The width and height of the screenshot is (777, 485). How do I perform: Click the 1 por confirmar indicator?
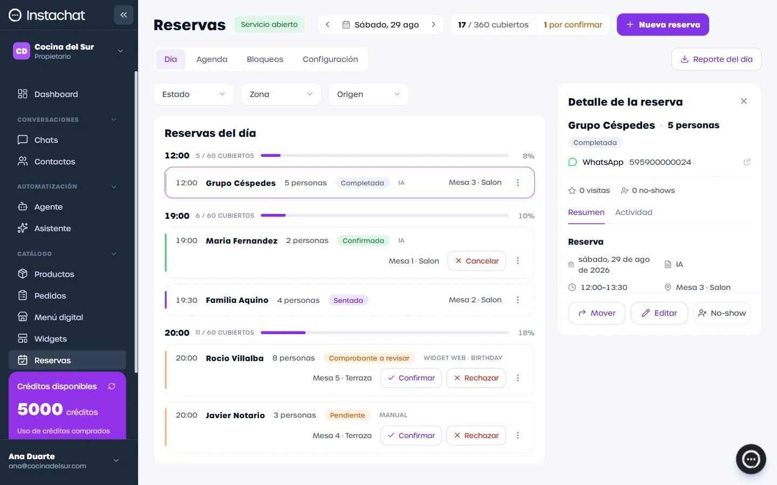(573, 25)
